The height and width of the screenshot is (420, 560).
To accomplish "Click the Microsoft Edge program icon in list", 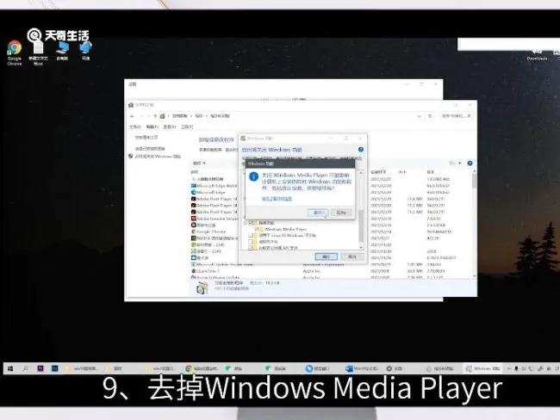I will point(193,192).
